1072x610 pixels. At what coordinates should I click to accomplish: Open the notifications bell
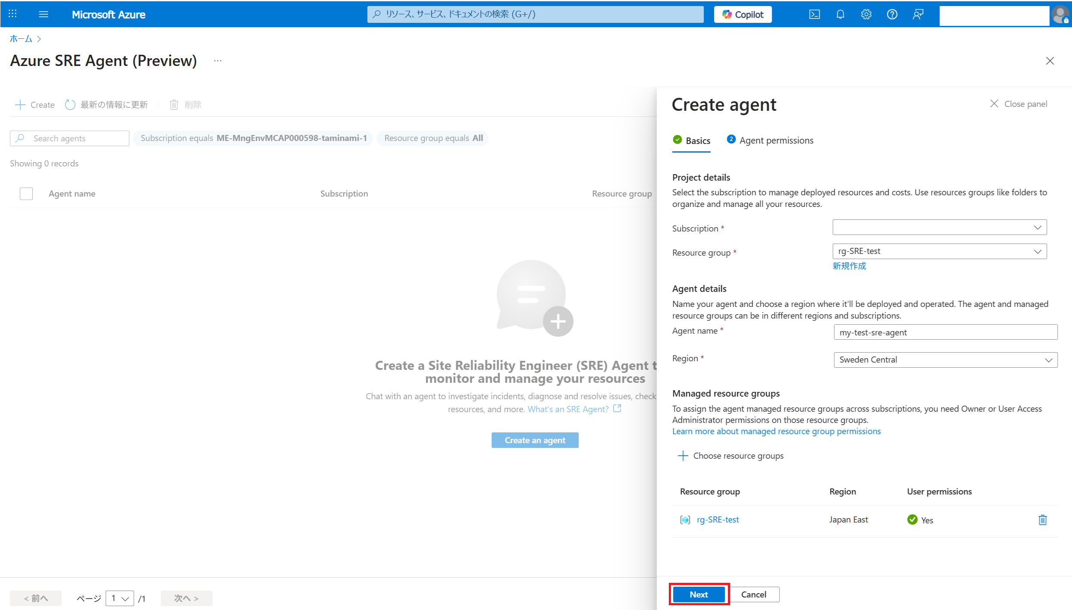pos(840,14)
